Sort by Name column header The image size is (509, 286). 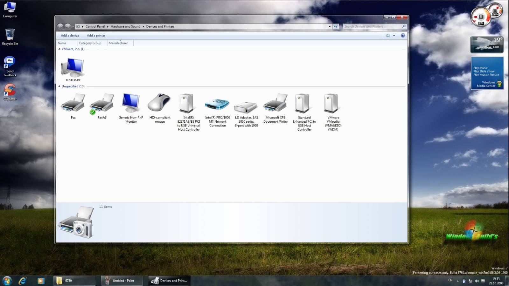click(67, 43)
